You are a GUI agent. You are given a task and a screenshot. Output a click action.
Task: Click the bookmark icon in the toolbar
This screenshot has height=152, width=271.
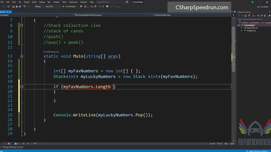pos(107,7)
